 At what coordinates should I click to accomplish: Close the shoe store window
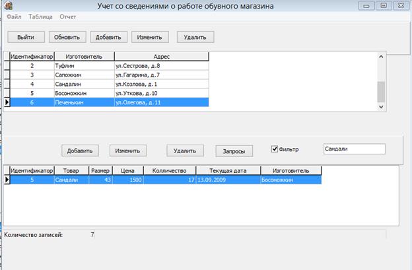(401, 5)
